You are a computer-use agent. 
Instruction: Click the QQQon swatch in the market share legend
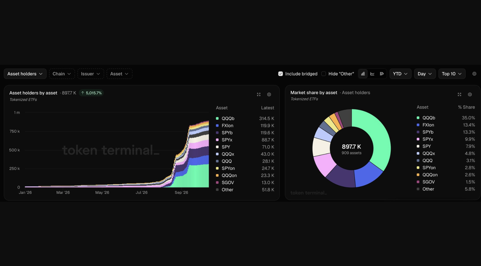pos(418,175)
